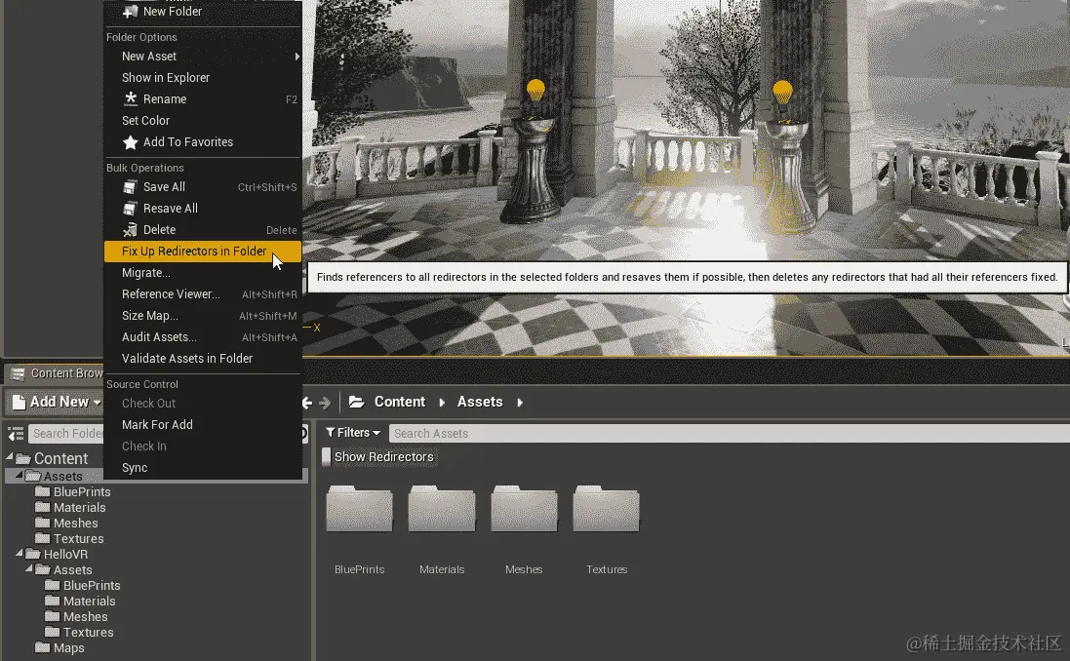This screenshot has height=661, width=1070.
Task: Choose Validate Assets in Folder
Action: tap(203, 359)
